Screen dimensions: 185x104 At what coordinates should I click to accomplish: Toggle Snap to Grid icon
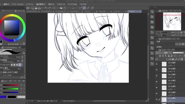pyautogui.click(x=88, y=8)
